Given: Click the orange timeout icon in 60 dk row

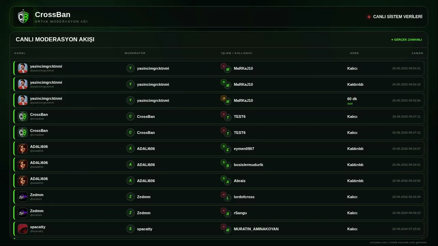Looking at the screenshot, I should point(223,98).
